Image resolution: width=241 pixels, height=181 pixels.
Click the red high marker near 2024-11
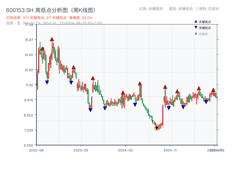tap(165, 87)
